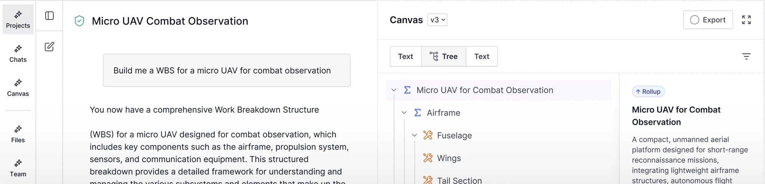Collapse the Airframe tree node
This screenshot has width=765, height=184.
point(404,113)
